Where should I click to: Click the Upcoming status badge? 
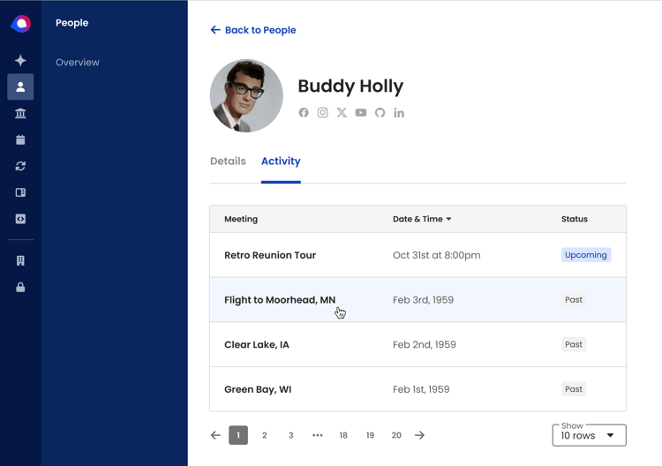[x=586, y=255]
